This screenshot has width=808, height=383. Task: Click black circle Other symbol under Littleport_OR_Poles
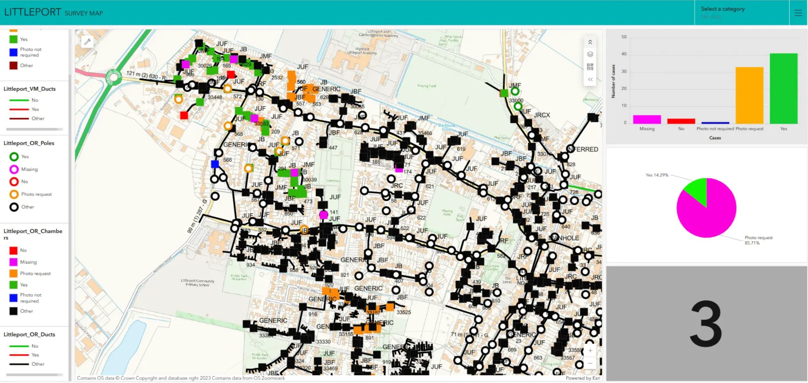(14, 207)
